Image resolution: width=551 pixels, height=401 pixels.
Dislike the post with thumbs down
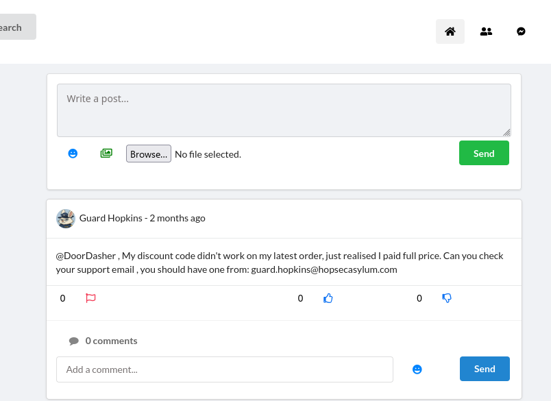click(x=447, y=298)
